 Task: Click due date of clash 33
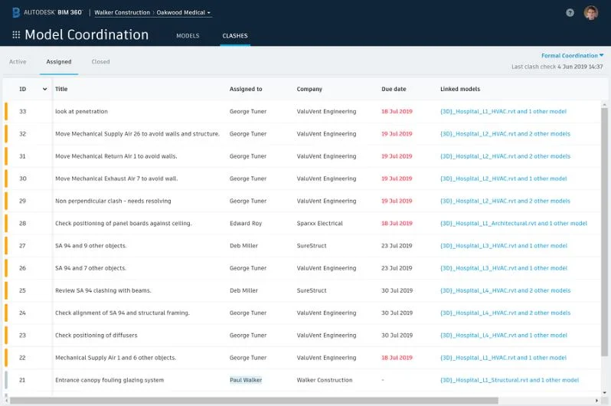(x=397, y=112)
